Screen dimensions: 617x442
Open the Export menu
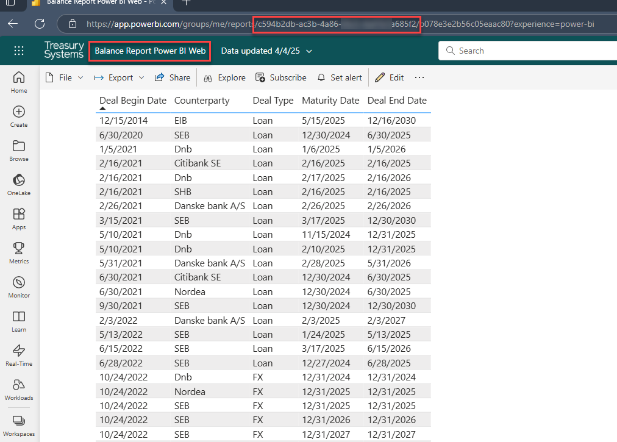click(119, 77)
